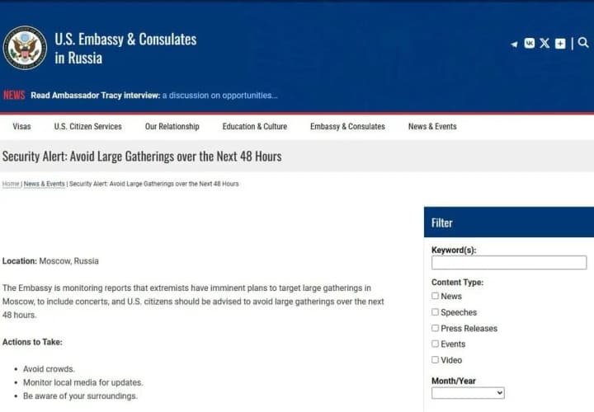Open the Visas navigation menu

click(21, 127)
